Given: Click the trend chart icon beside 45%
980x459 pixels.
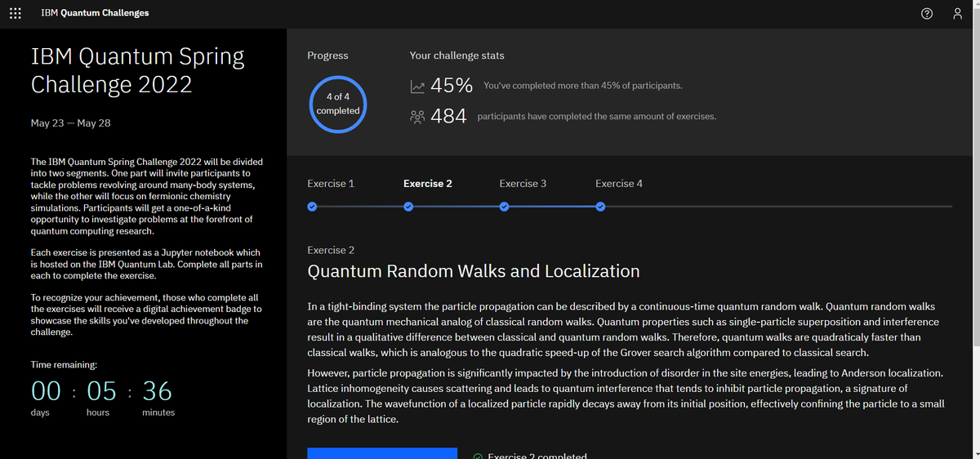Looking at the screenshot, I should tap(417, 86).
